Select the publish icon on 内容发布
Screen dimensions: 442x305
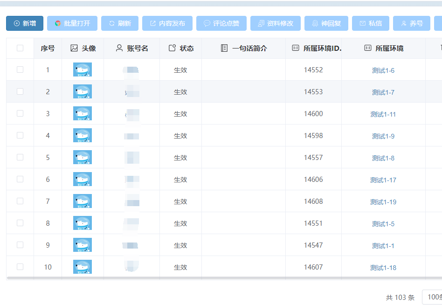152,23
